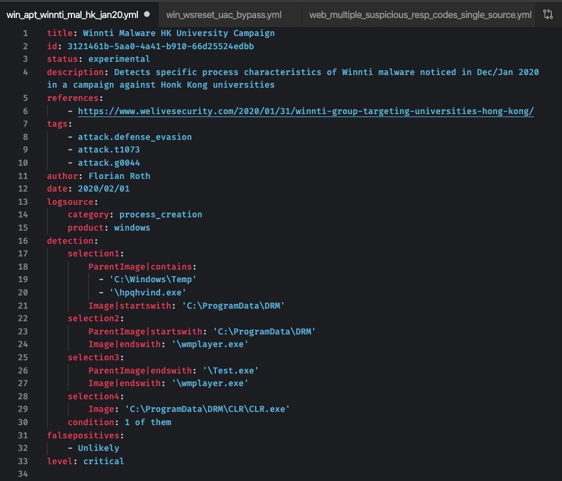562x481 pixels.
Task: Click the product value 'windows'
Action: pyautogui.click(x=132, y=228)
